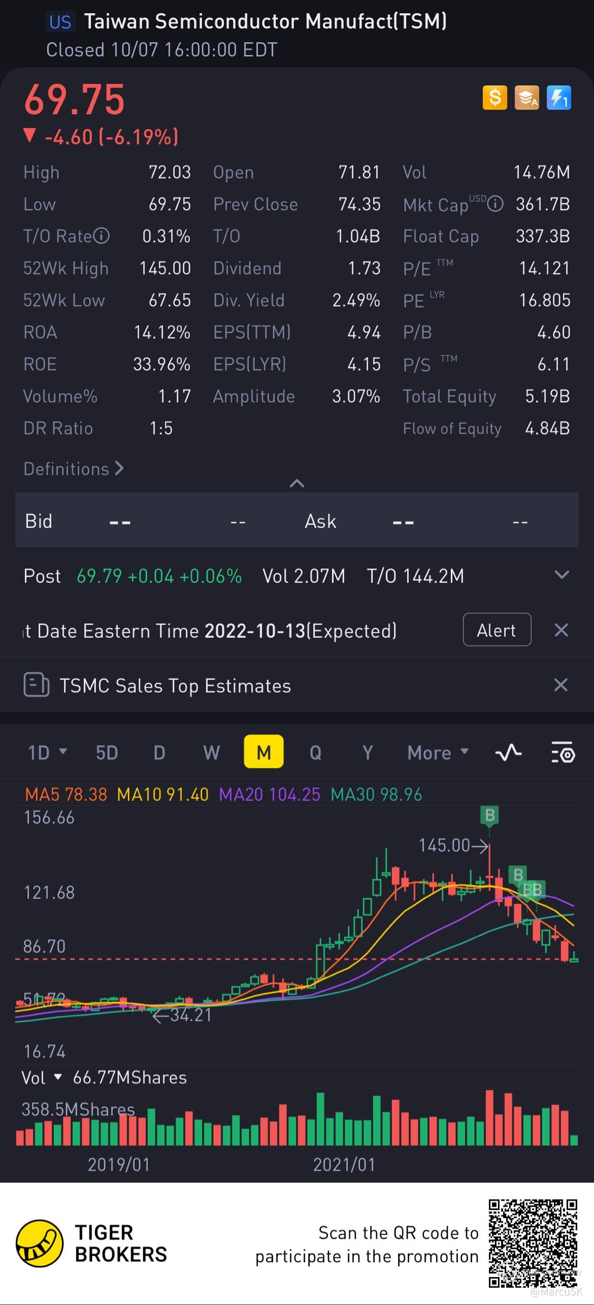The height and width of the screenshot is (1305, 594).
Task: Dismiss the TSMC Sales Top Estimates banner
Action: (x=561, y=685)
